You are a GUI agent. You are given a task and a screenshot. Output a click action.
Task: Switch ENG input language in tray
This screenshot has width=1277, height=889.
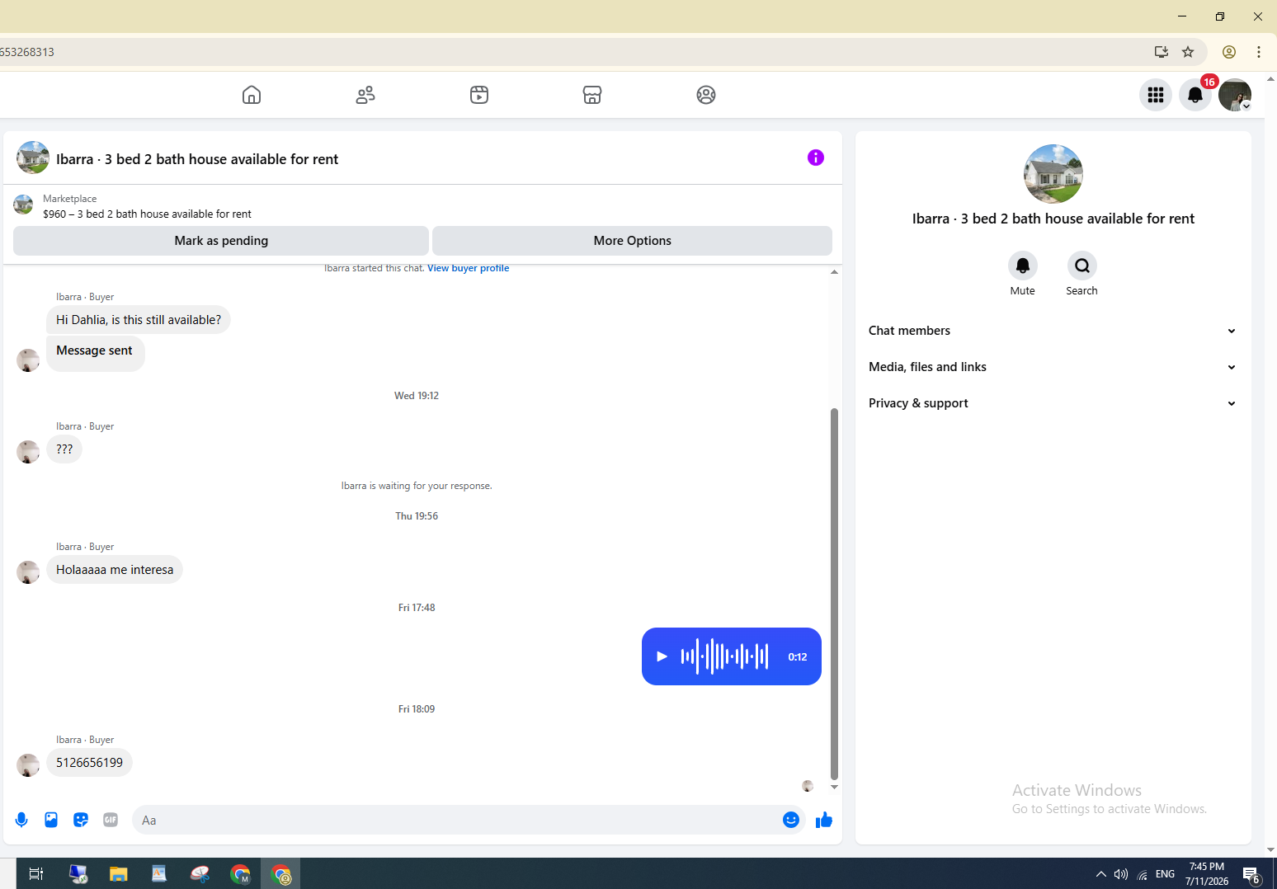point(1165,874)
